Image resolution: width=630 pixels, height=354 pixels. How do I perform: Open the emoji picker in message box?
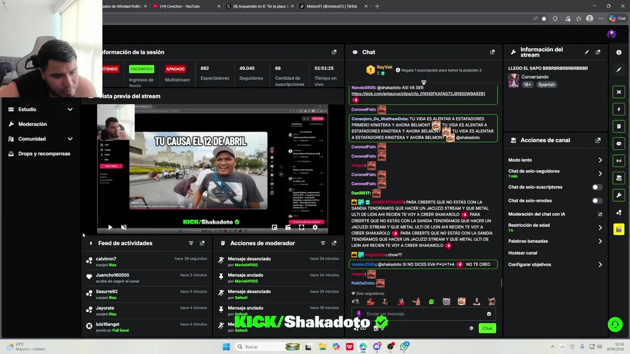point(489,314)
